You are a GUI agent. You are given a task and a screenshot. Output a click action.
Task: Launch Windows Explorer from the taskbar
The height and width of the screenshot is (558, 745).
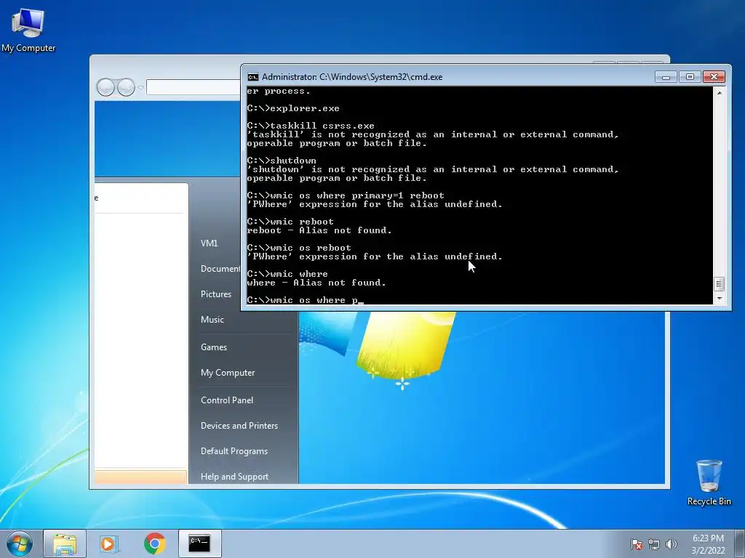point(65,543)
